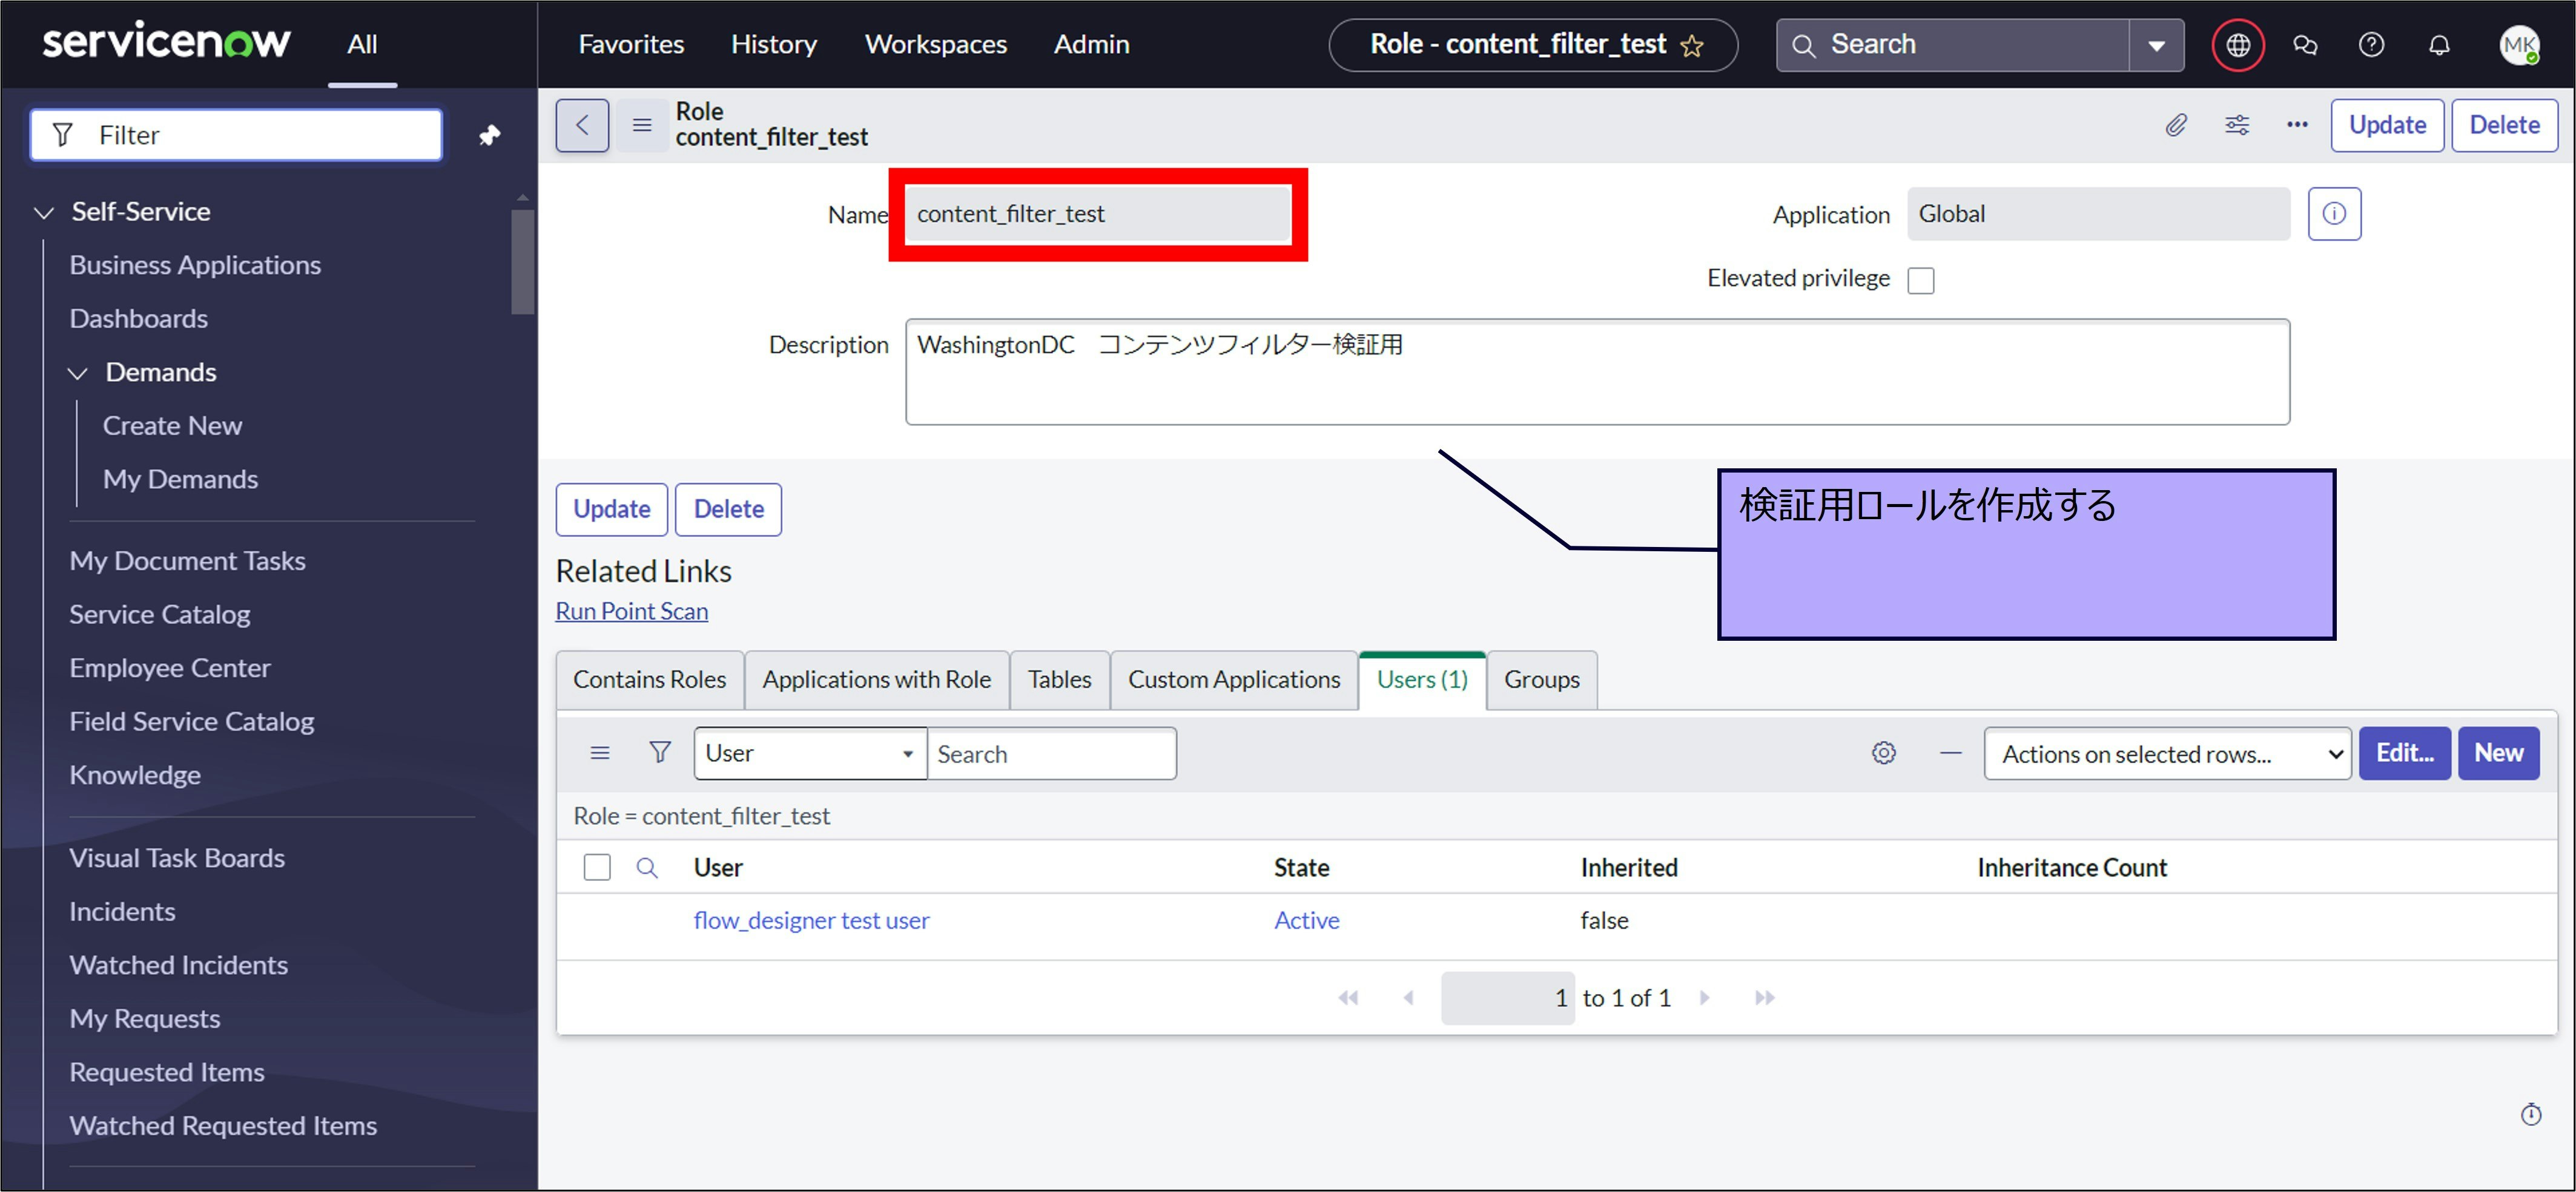The height and width of the screenshot is (1192, 2576).
Task: Click the help question mark icon
Action: pos(2371,45)
